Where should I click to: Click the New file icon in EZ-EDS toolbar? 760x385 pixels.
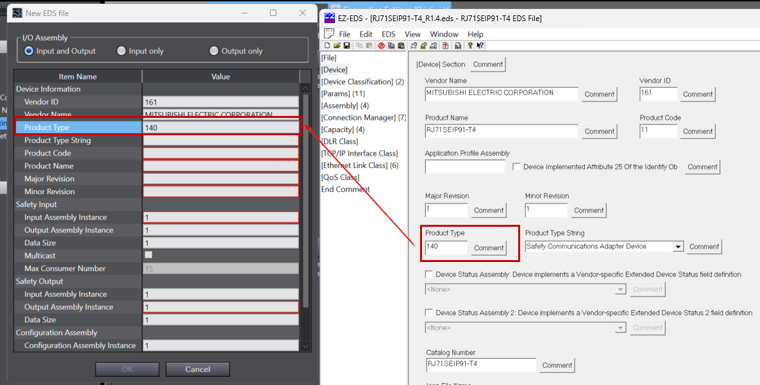click(x=327, y=45)
